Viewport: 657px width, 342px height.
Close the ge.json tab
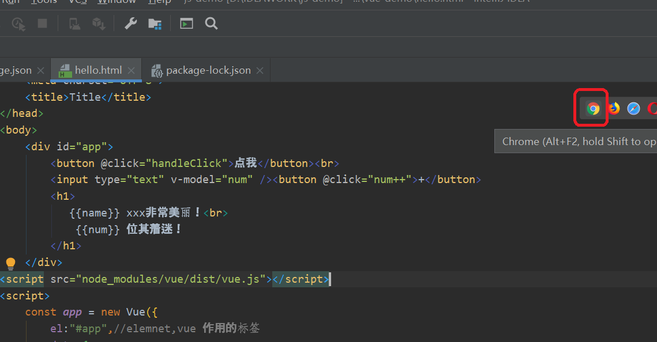point(40,71)
